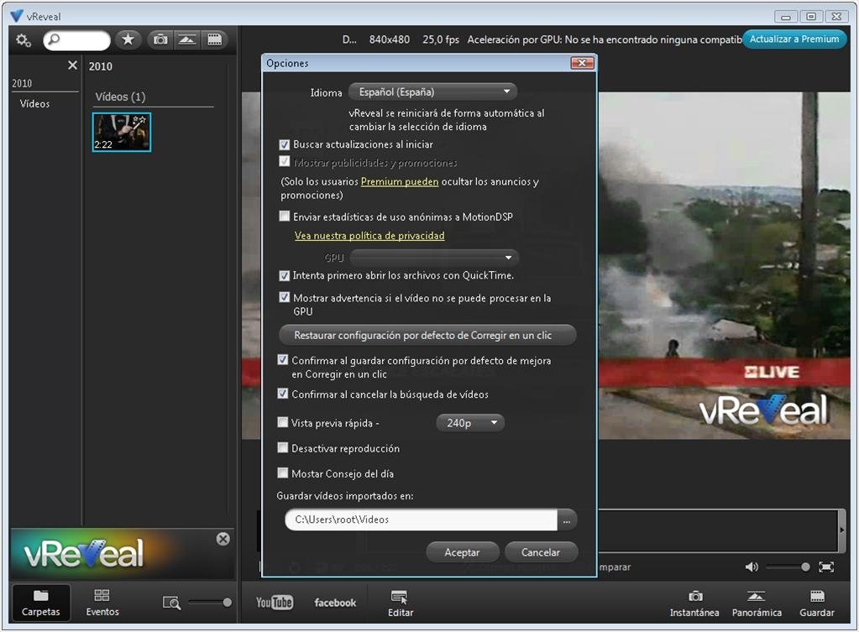Adjust the volume slider
Image resolution: width=859 pixels, height=632 pixels.
(788, 567)
